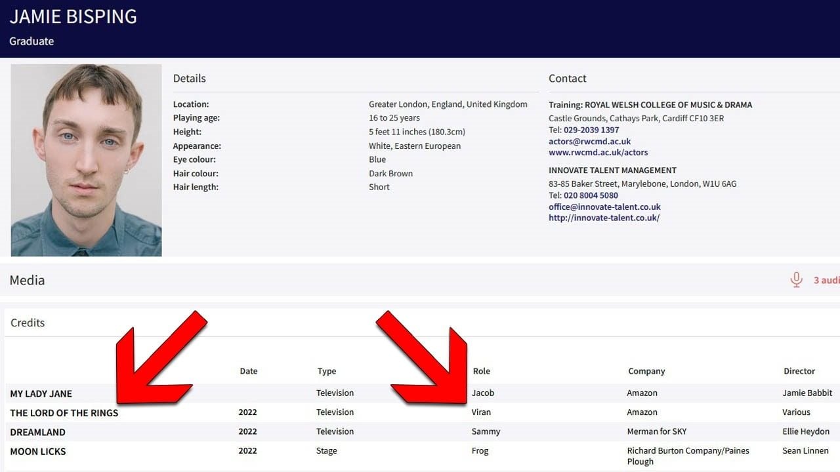Click the Role column header
Image resolution: width=840 pixels, height=472 pixels.
coord(481,371)
